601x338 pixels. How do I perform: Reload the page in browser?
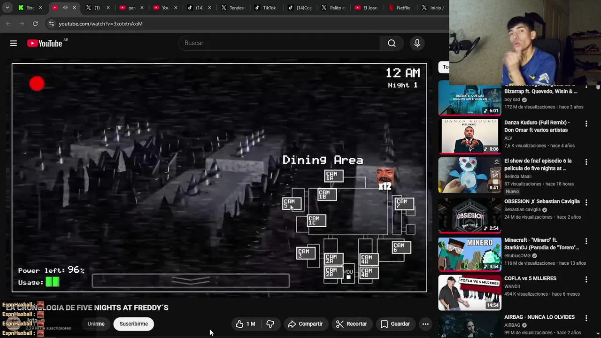pyautogui.click(x=35, y=23)
